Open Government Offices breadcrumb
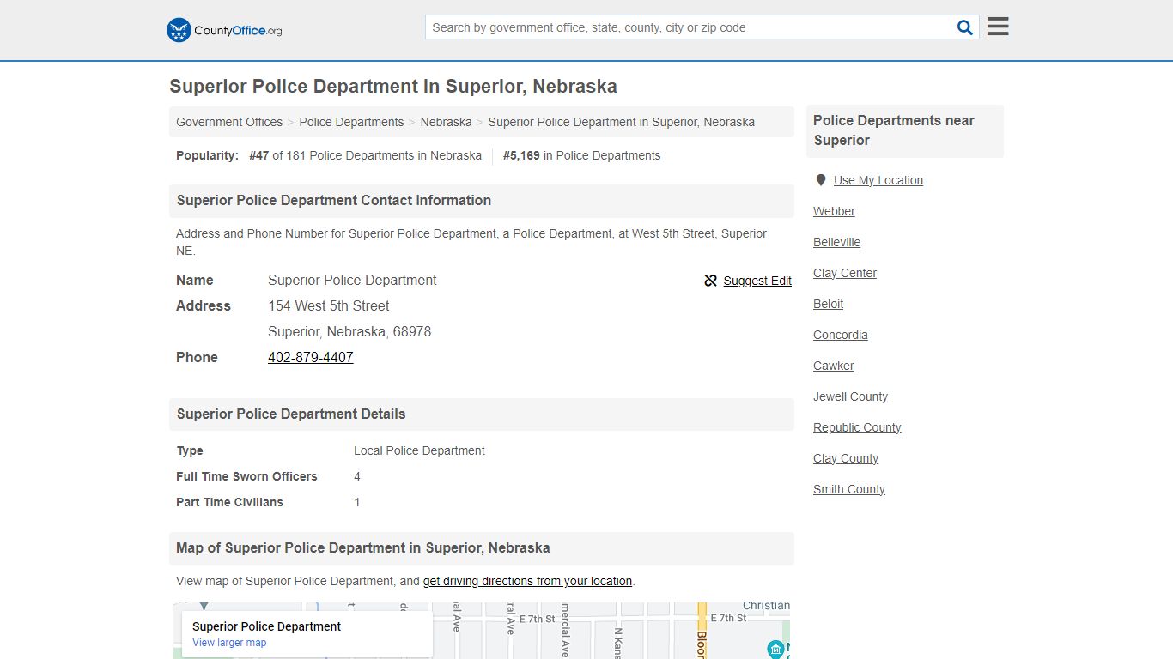Viewport: 1173px width, 659px height. click(229, 122)
